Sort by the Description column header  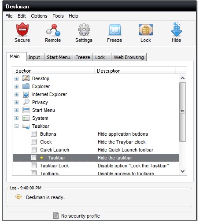135,70
